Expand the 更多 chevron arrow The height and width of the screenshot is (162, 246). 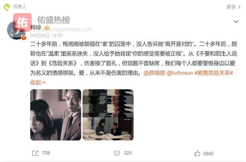pyautogui.click(x=239, y=7)
